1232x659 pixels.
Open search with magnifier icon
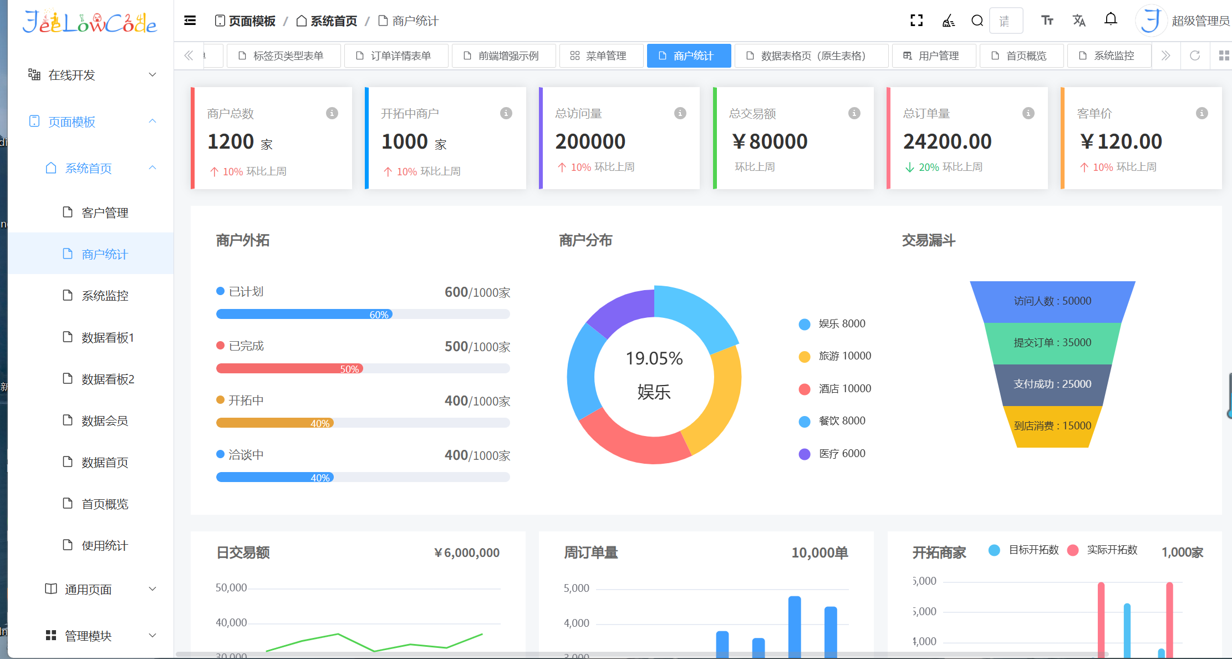(977, 21)
